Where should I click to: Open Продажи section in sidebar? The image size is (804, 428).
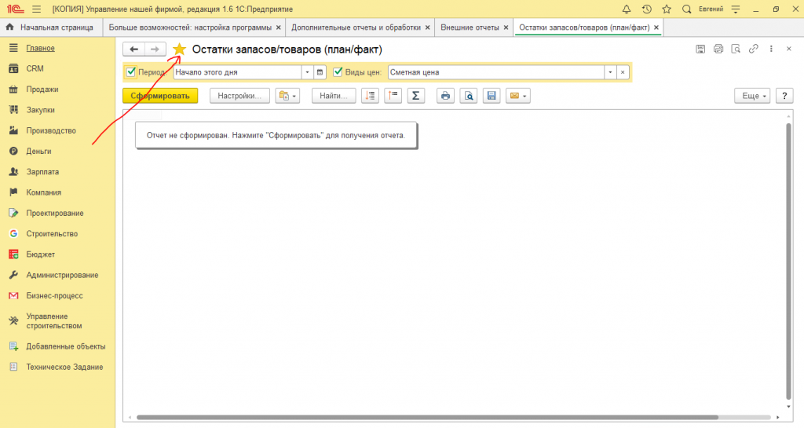pos(42,90)
